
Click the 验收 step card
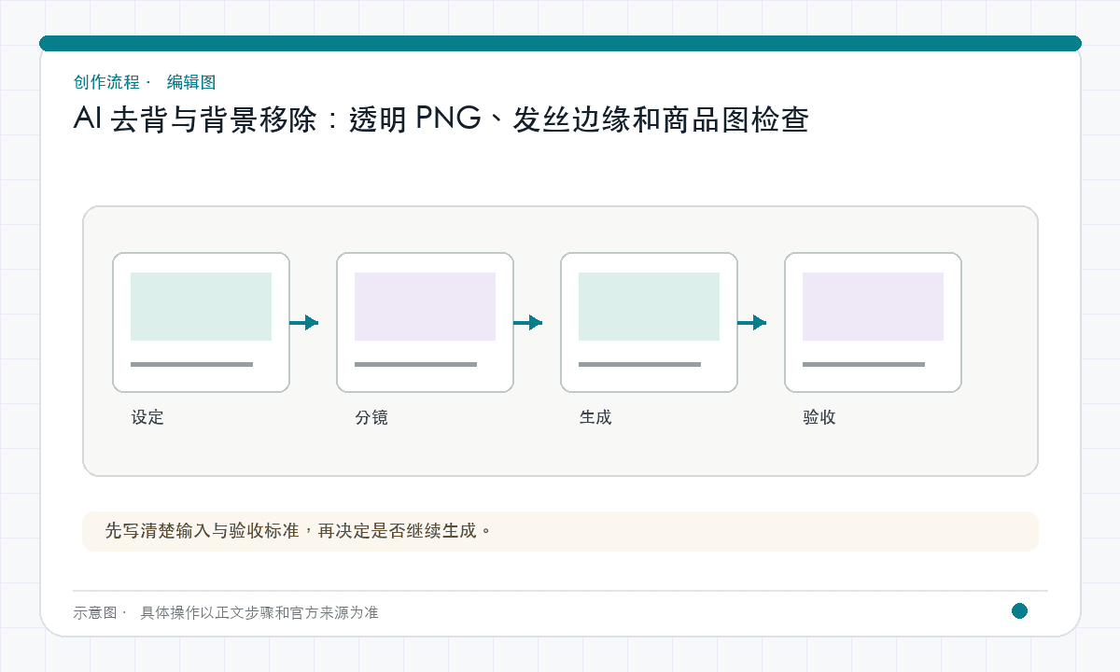[873, 322]
